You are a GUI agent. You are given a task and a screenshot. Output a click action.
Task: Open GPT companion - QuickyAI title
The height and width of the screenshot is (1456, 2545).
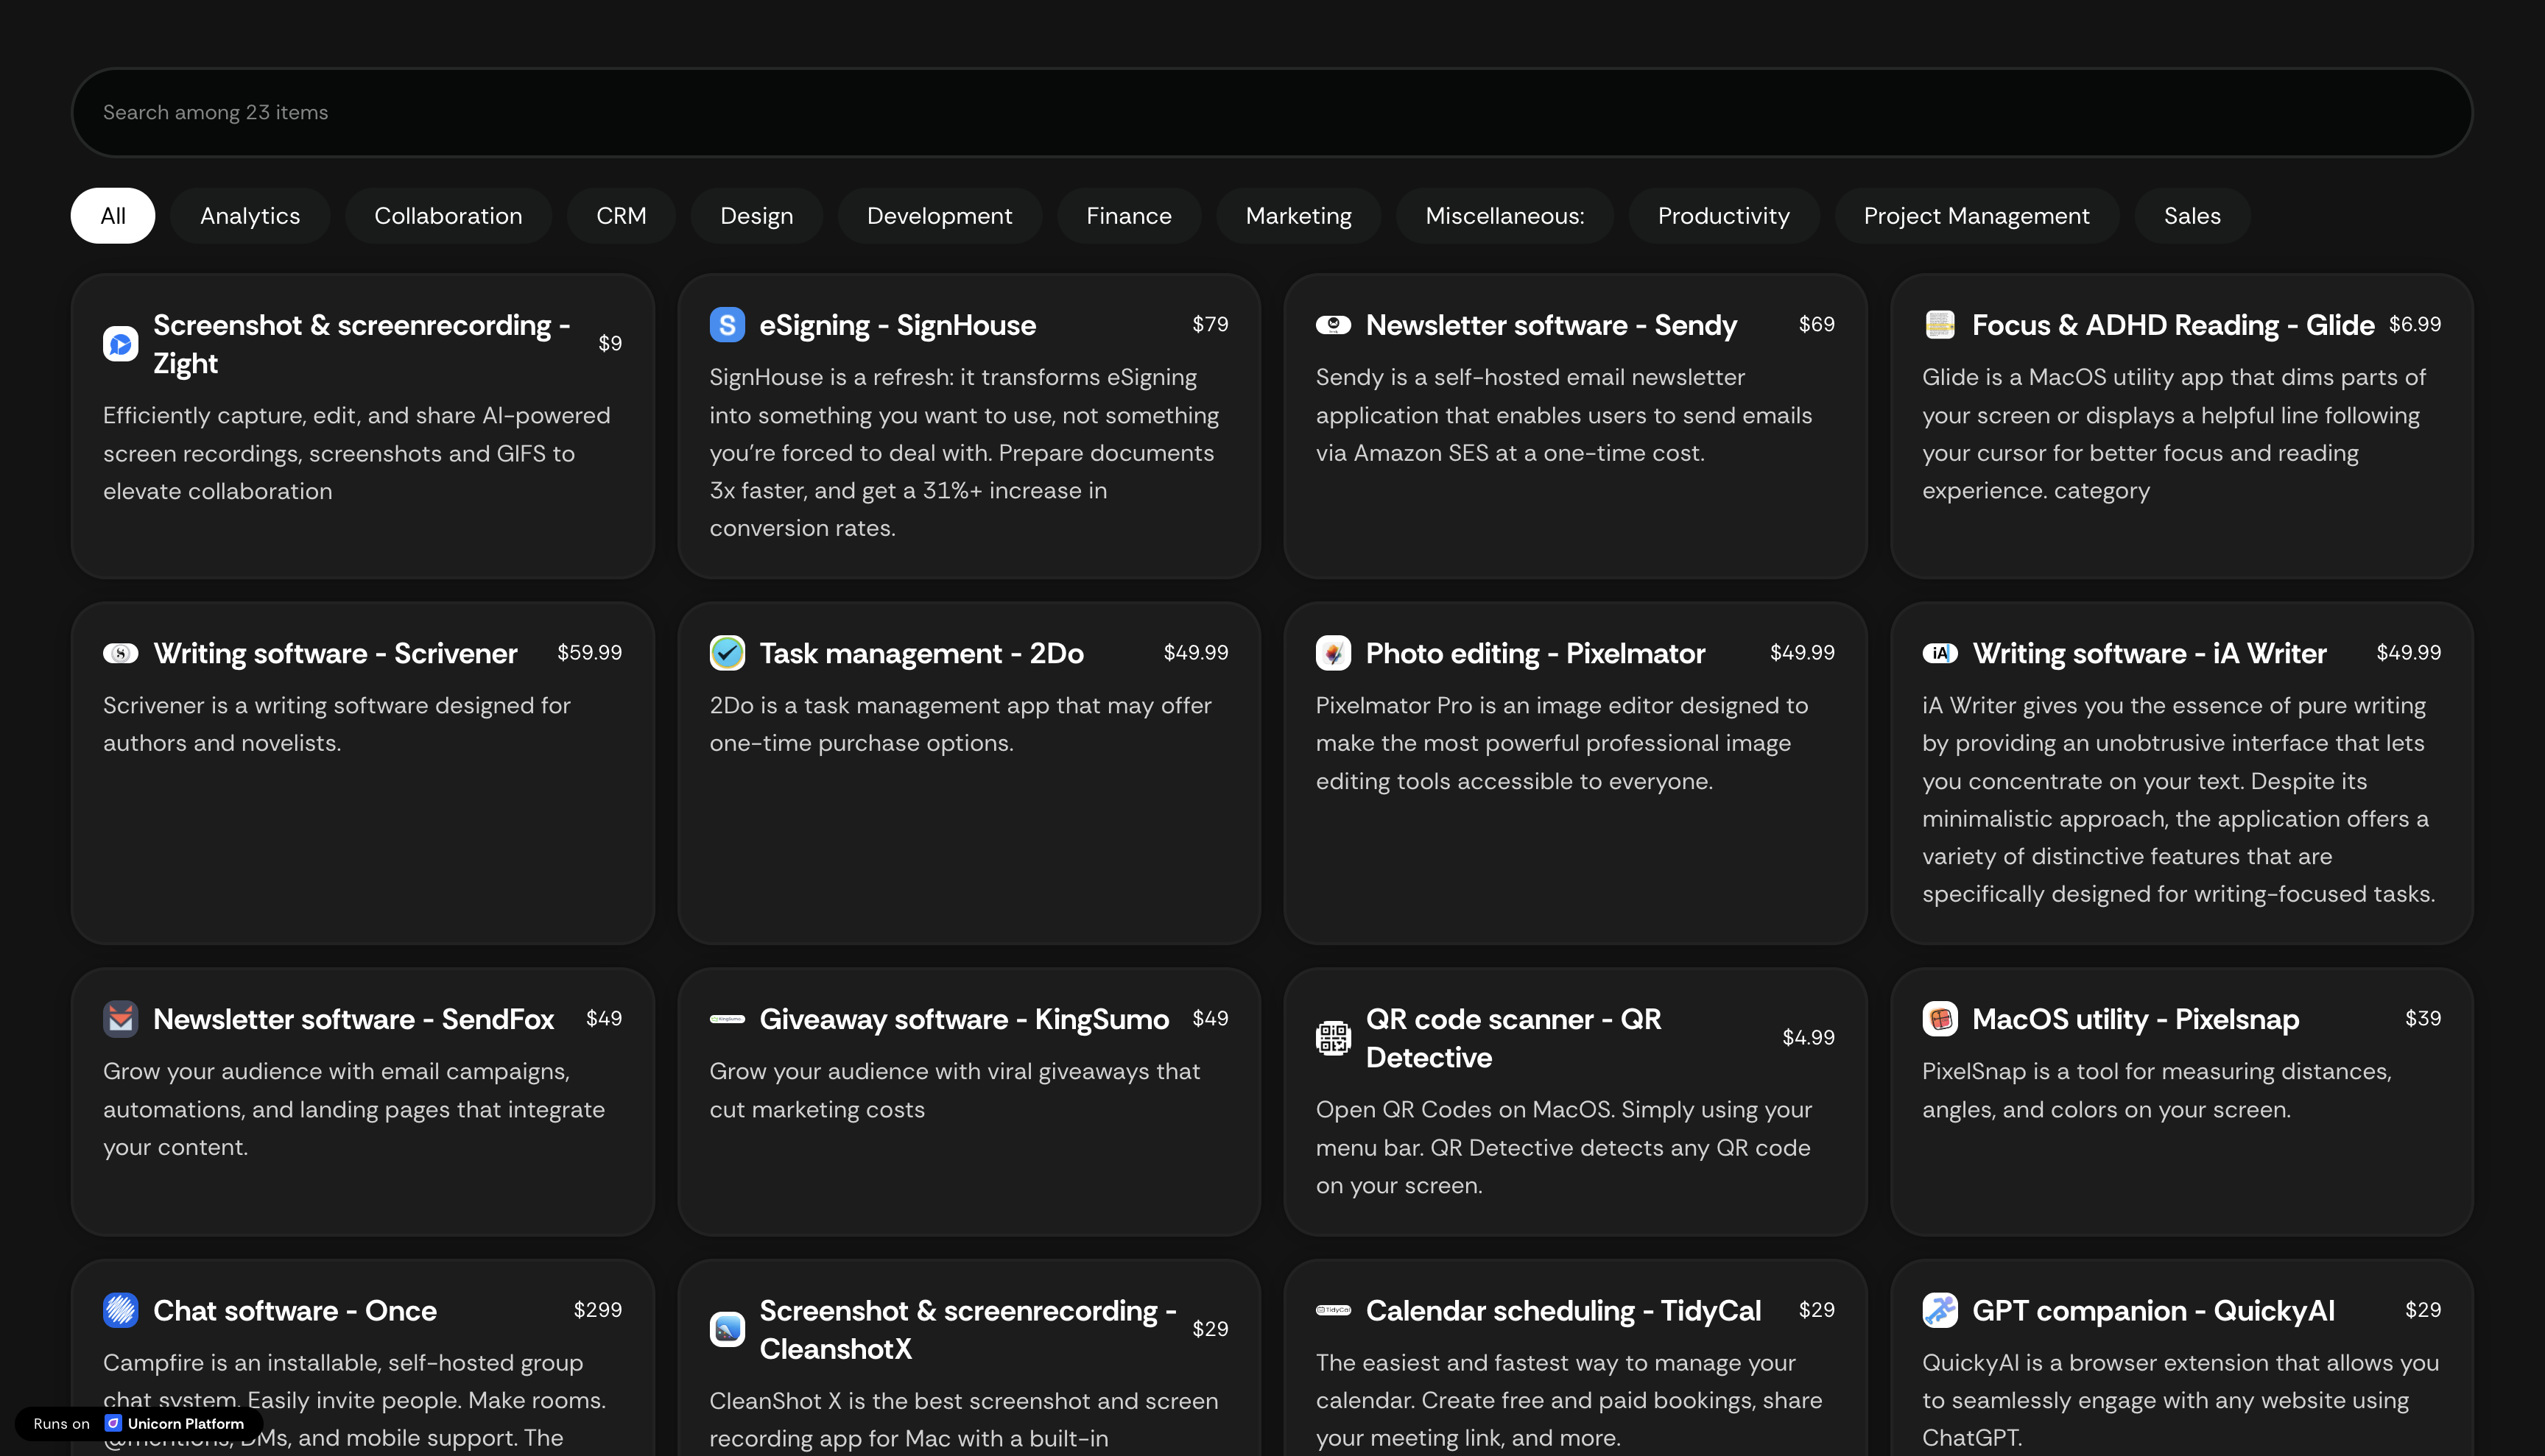[2154, 1310]
